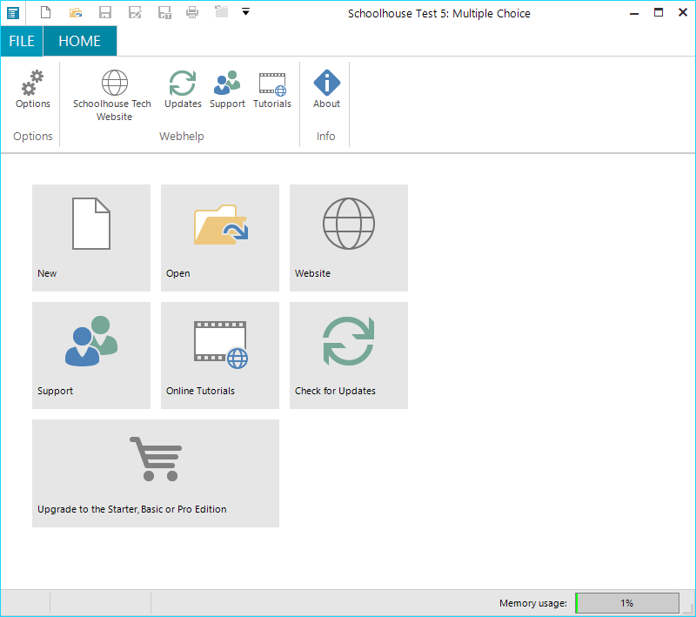This screenshot has width=696, height=617.
Task: Click the Save as template icon in quick access toolbar
Action: pyautogui.click(x=164, y=12)
